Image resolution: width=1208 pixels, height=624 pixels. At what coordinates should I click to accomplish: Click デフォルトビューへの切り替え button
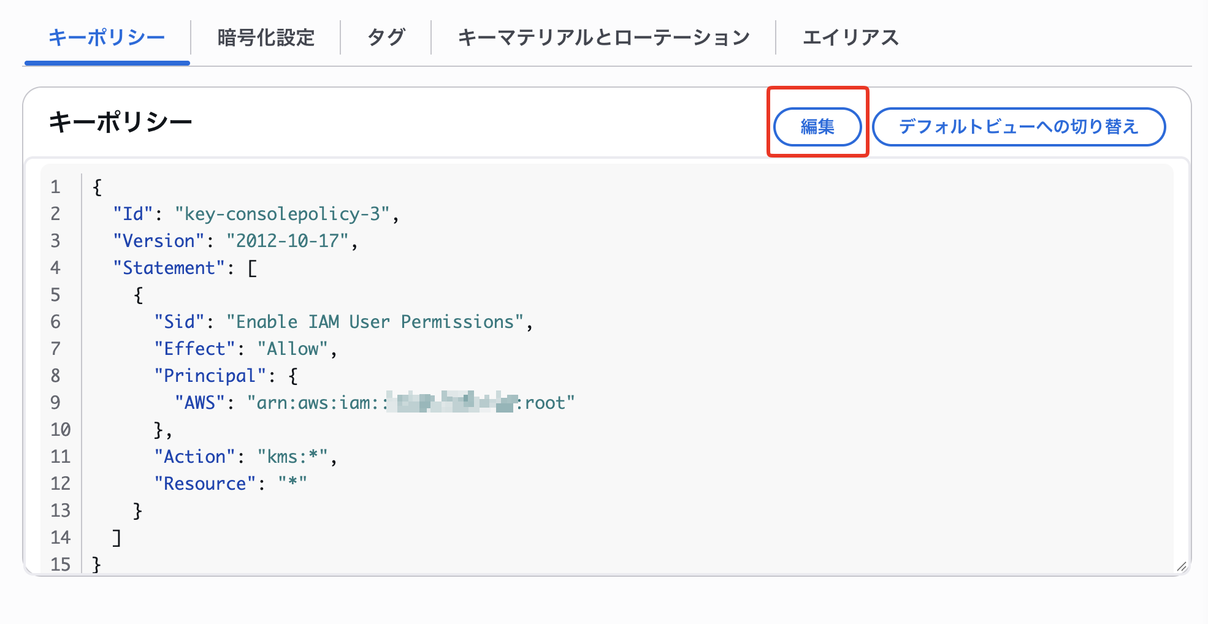pyautogui.click(x=1019, y=127)
